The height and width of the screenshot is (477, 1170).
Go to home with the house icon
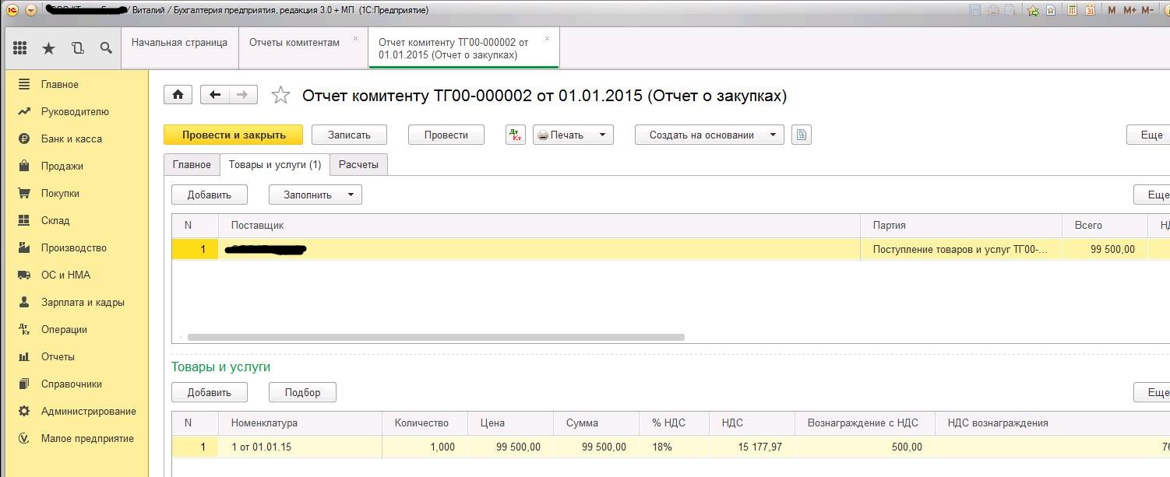point(178,95)
